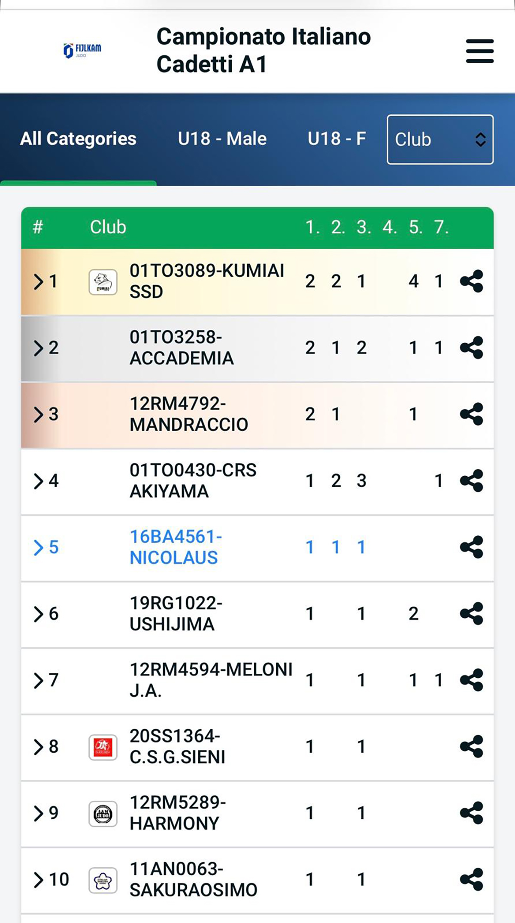Open the 12RM4792-MANDRACCIO club entry

(x=189, y=414)
